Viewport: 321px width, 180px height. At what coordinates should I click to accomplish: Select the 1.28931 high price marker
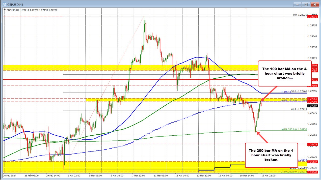pos(312,17)
